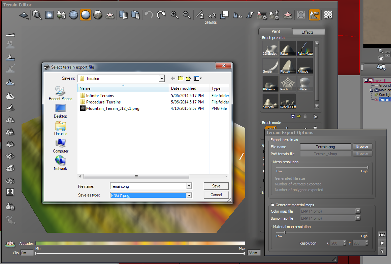The height and width of the screenshot is (264, 391).
Task: Click the Up One Level folder icon
Action: 181,78
